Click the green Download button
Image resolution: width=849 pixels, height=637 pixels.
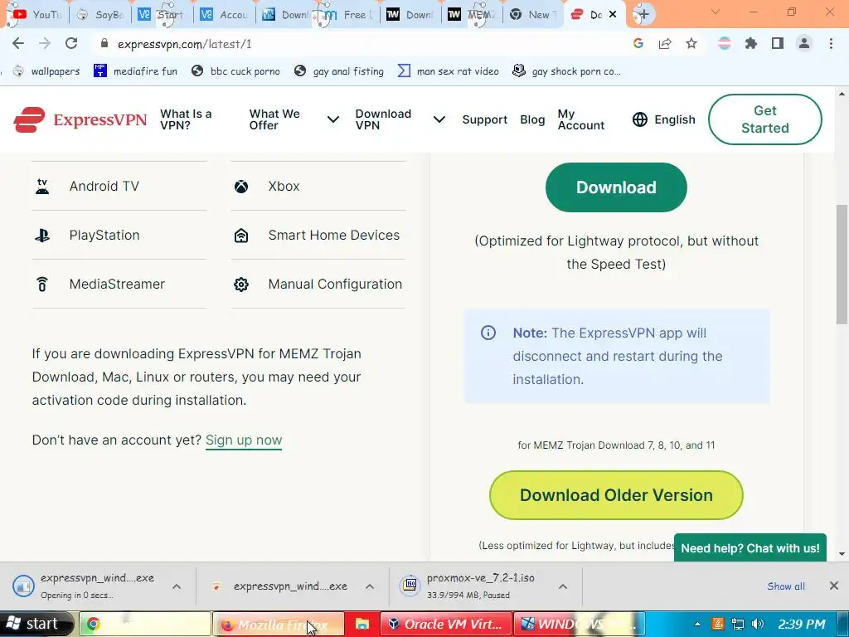tap(616, 187)
